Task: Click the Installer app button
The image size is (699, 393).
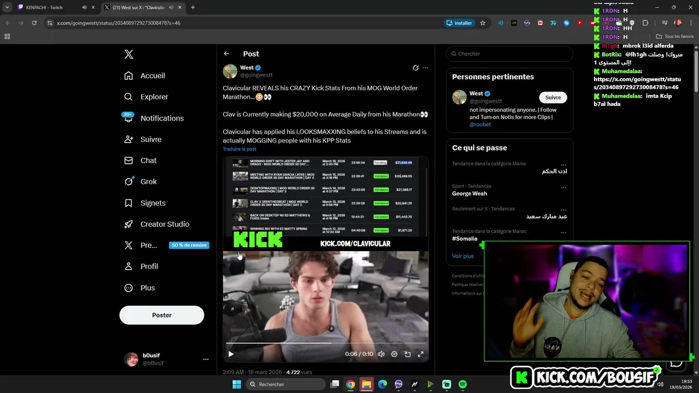Action: click(460, 23)
